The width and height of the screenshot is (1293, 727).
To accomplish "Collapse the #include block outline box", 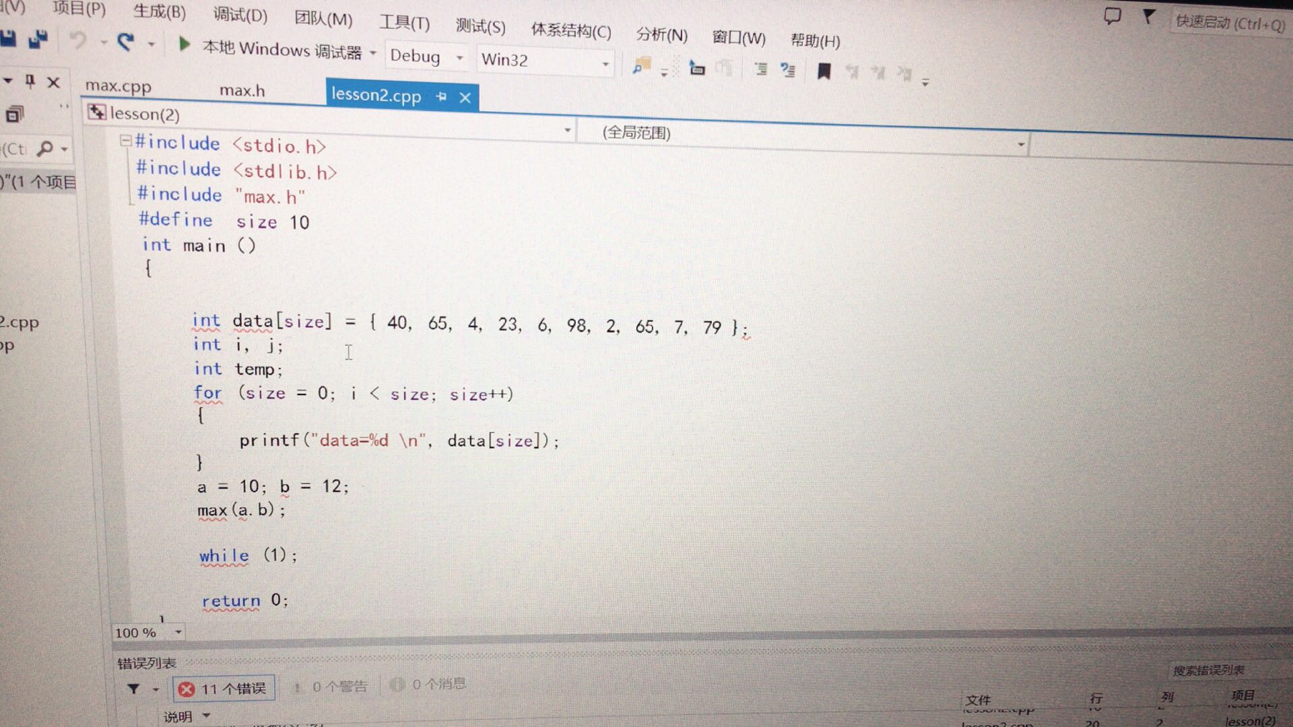I will (x=125, y=141).
